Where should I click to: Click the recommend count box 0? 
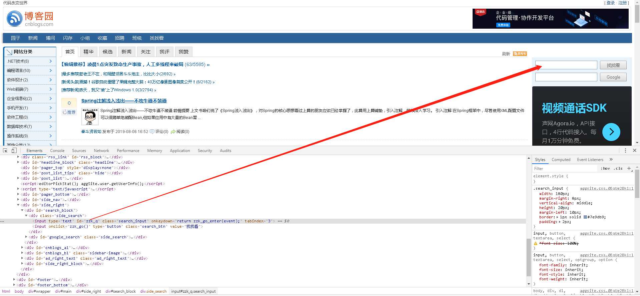tap(69, 103)
